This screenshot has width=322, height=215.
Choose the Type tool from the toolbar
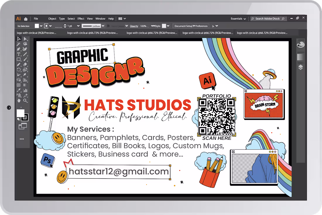18,54
